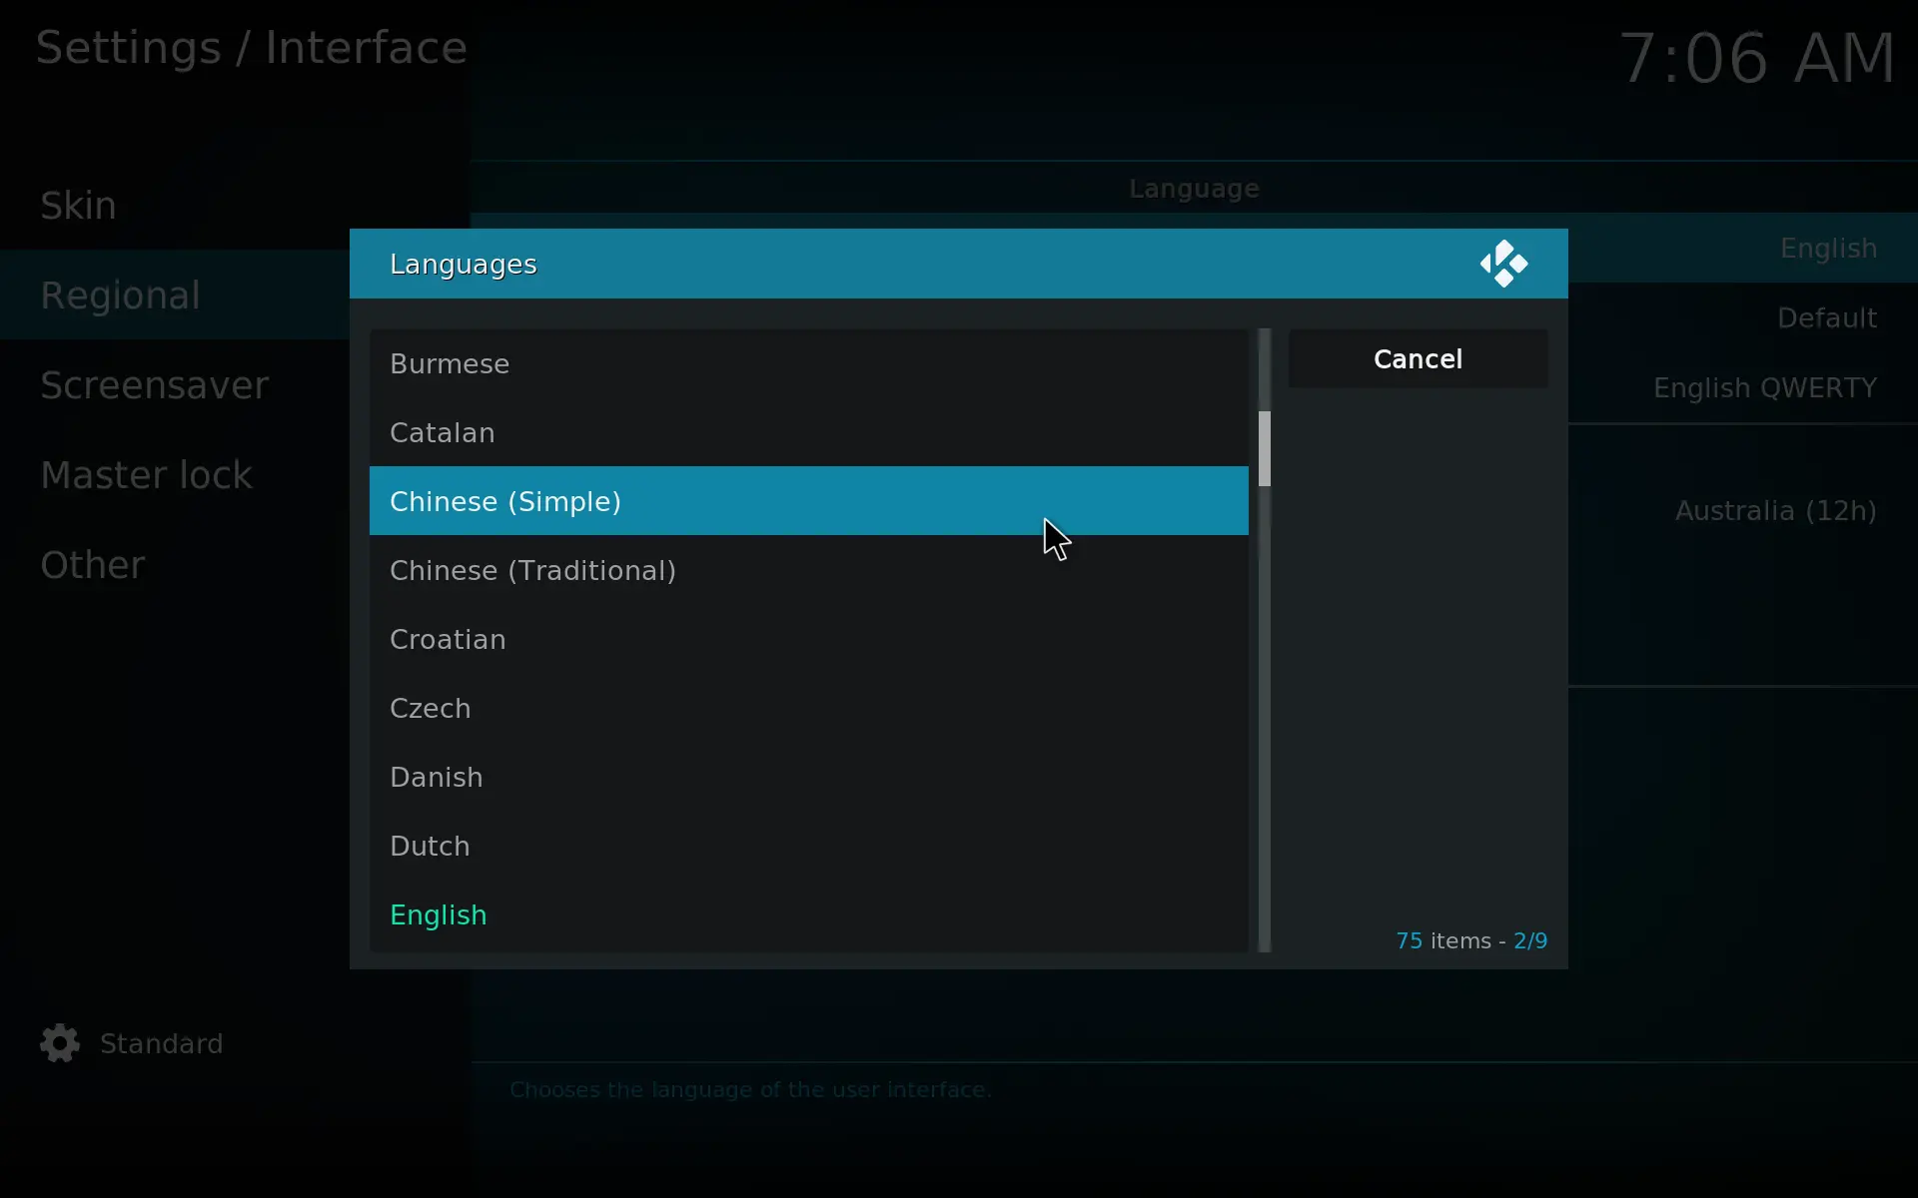Open the Other settings category
This screenshot has height=1198, width=1918.
pos(92,564)
